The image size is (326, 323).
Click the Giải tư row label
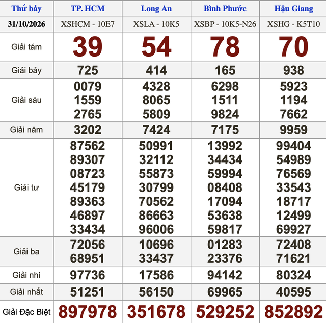tap(26, 187)
